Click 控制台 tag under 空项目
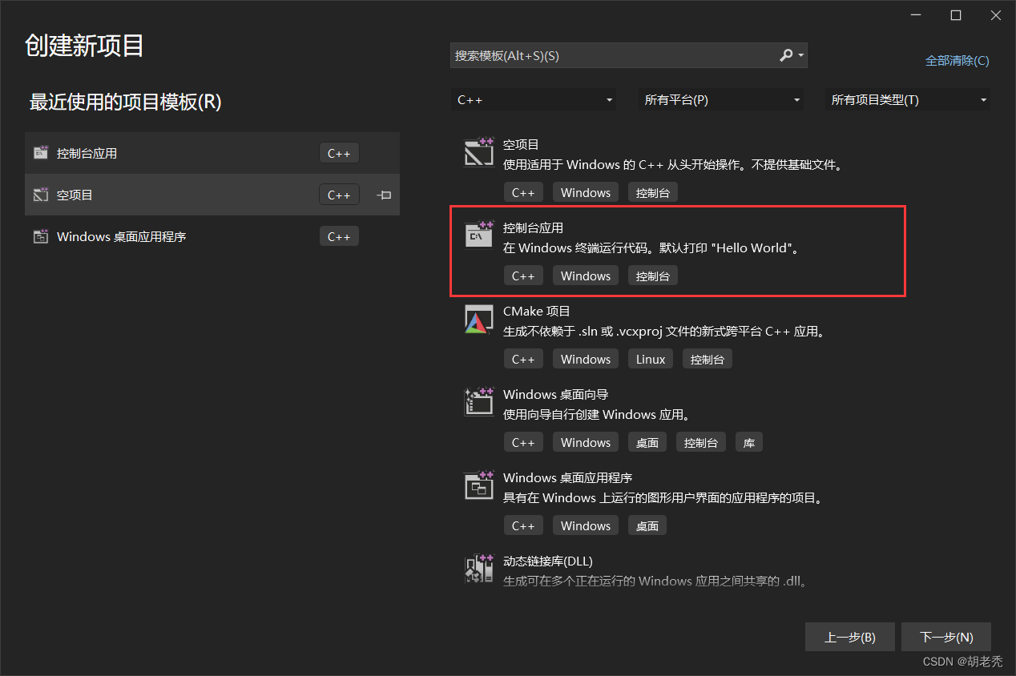Image resolution: width=1016 pixels, height=676 pixels. tap(653, 192)
